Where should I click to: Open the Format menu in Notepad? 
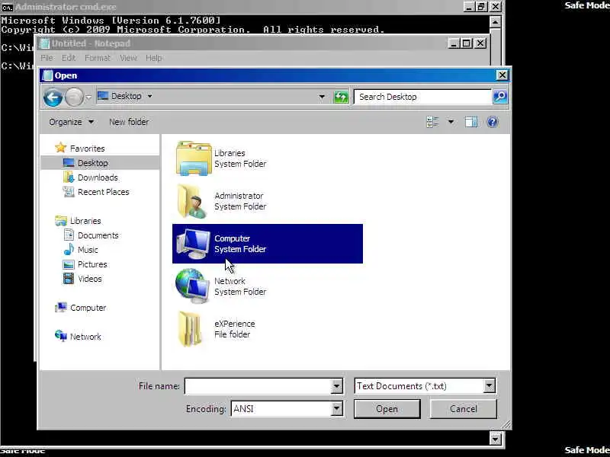point(98,58)
